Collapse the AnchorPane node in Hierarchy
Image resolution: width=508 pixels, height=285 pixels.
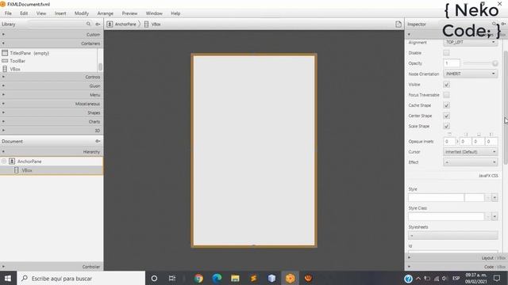pos(4,161)
